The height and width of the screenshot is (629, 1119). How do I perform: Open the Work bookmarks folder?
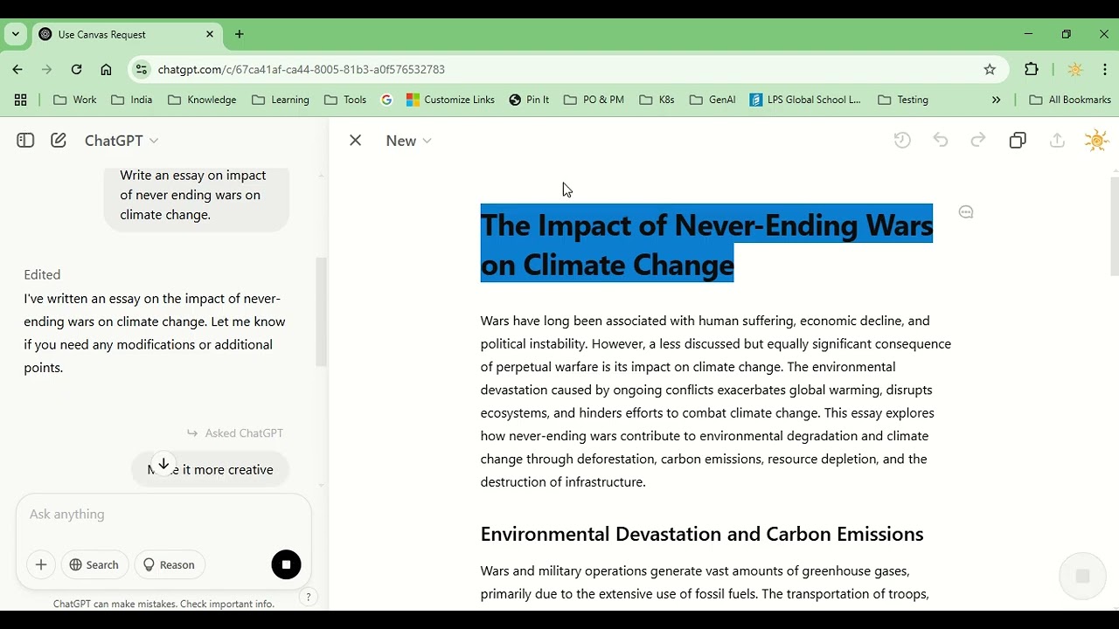[x=75, y=100]
